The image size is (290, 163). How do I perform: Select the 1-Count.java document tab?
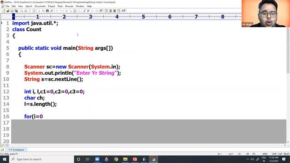click(x=16, y=150)
